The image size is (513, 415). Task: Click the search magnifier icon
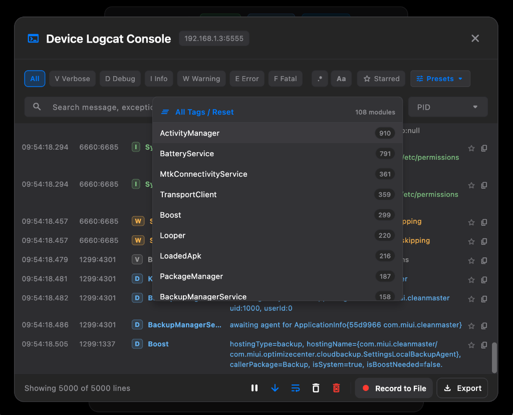[37, 107]
